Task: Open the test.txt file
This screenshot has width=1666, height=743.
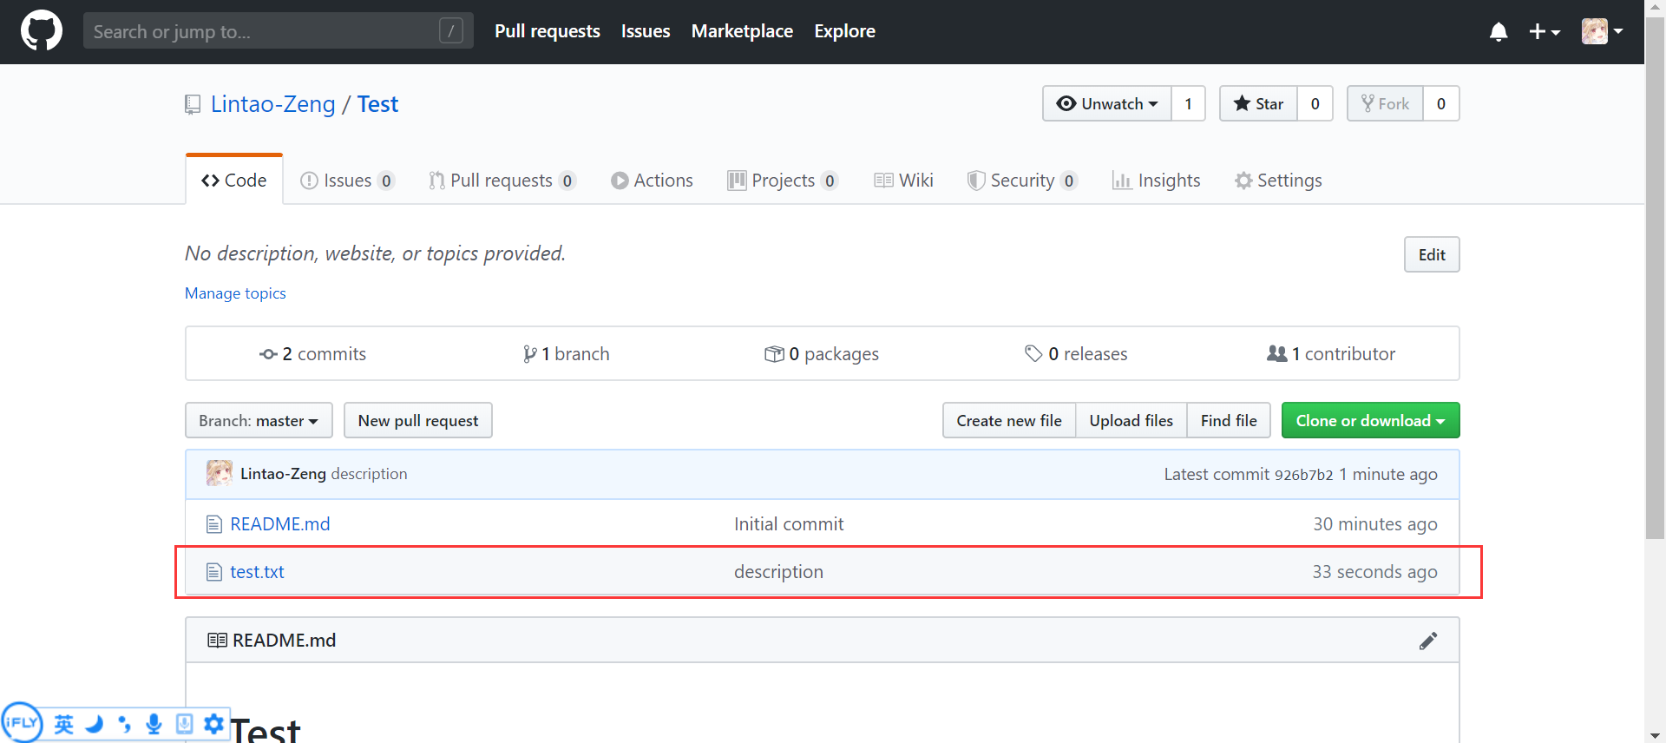Action: (x=257, y=572)
